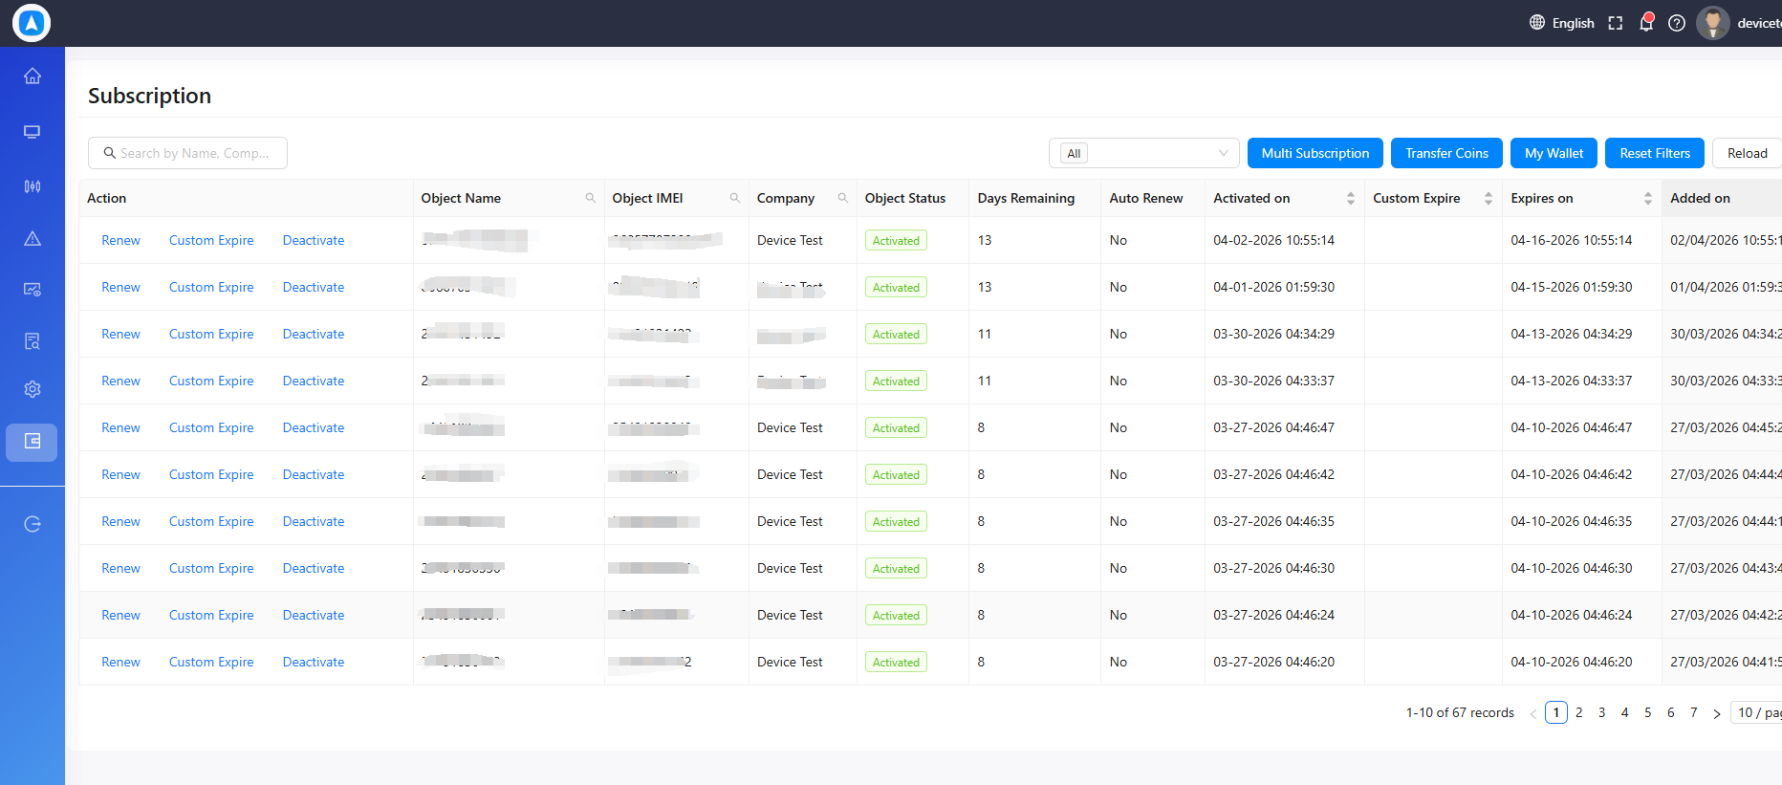This screenshot has width=1782, height=785.
Task: Renew the 04-16-2026 10:55:14 expiring row
Action: click(120, 240)
